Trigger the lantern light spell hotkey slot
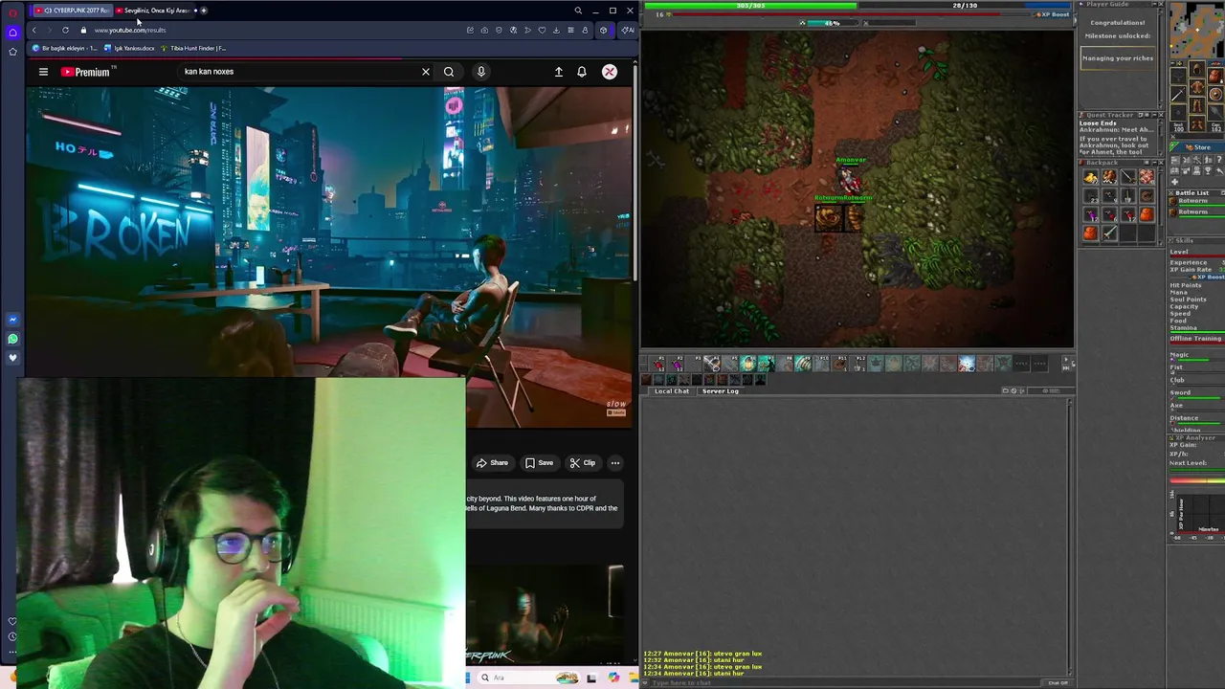The width and height of the screenshot is (1225, 689). point(747,364)
